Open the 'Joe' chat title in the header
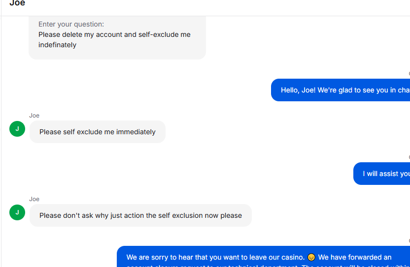 (x=17, y=3)
